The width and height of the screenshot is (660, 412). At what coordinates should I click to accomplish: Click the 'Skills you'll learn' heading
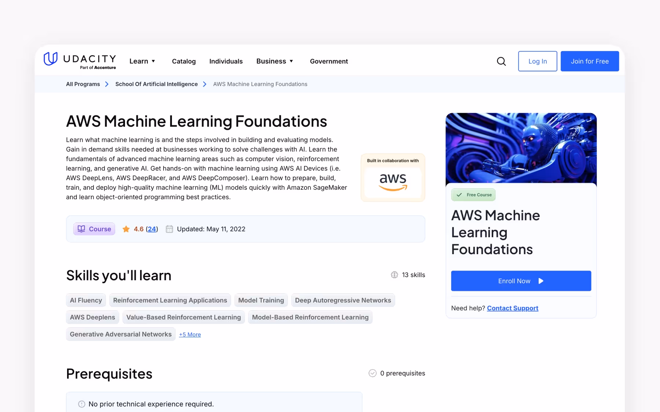click(119, 275)
